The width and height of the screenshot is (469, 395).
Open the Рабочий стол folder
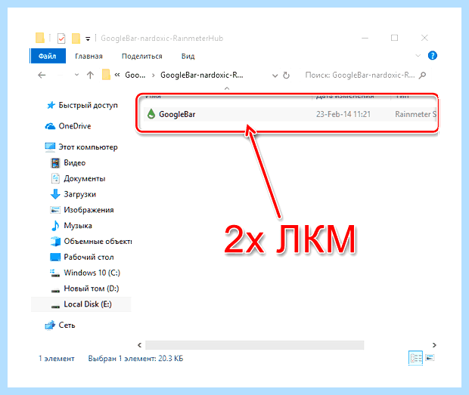point(89,257)
